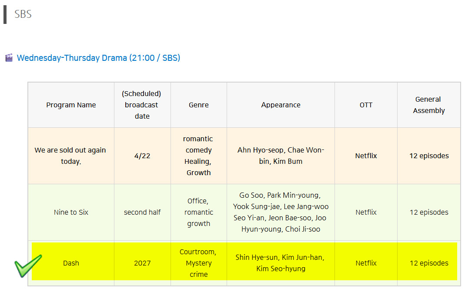Select the Shin Hye-sun, Kim Jun-han cast cell
Screen dimensions: 465x292
pos(281,263)
